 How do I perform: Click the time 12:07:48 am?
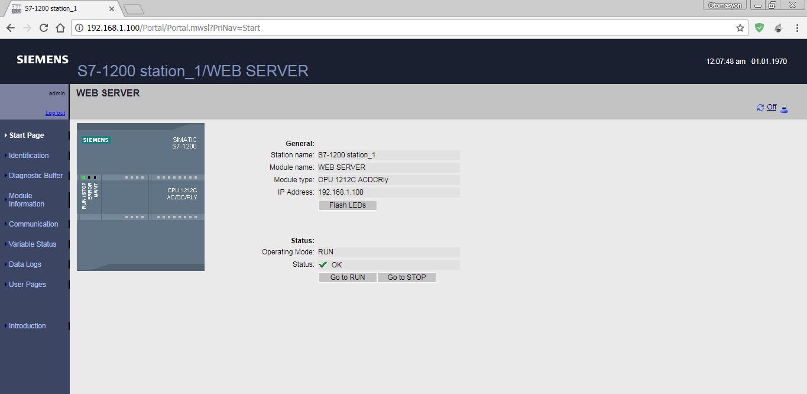tap(726, 62)
